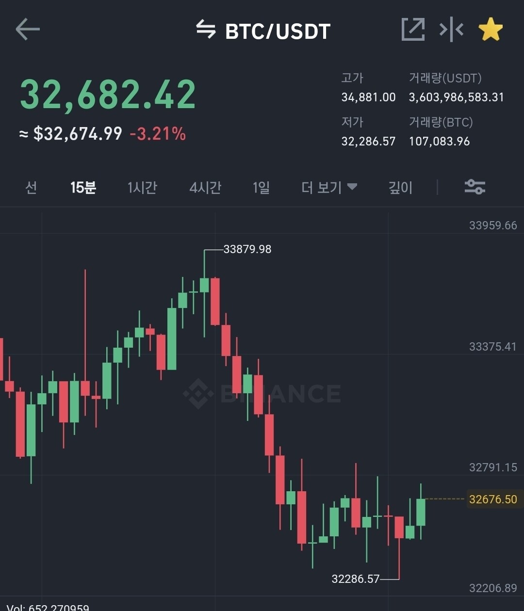Tap the current price label 32676.50
This screenshot has width=524, height=611.
(x=493, y=499)
